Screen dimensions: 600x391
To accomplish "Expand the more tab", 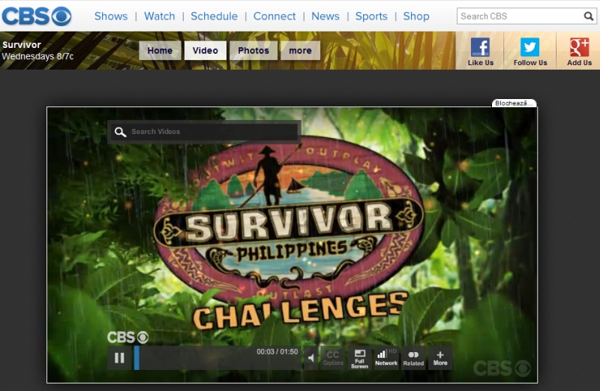I will [300, 50].
